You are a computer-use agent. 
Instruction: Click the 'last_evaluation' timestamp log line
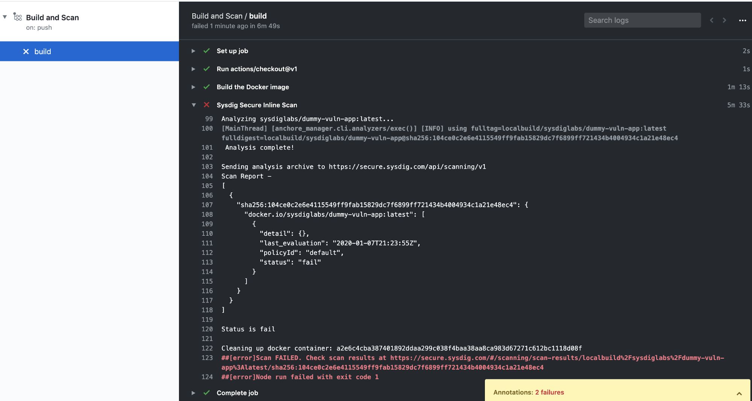[x=340, y=243]
